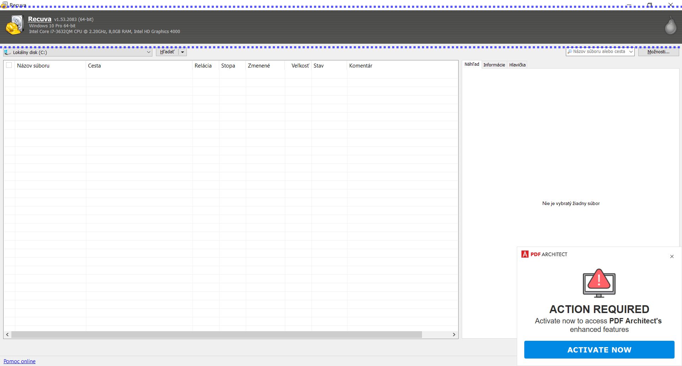Click the ACTION REQUIRED heading text
The height and width of the screenshot is (366, 682).
click(599, 309)
